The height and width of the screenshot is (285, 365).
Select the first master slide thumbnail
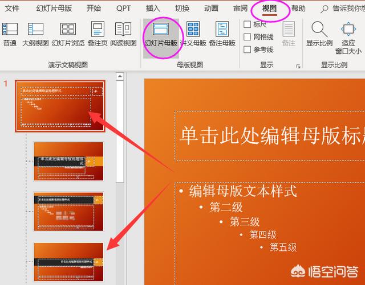(60, 106)
